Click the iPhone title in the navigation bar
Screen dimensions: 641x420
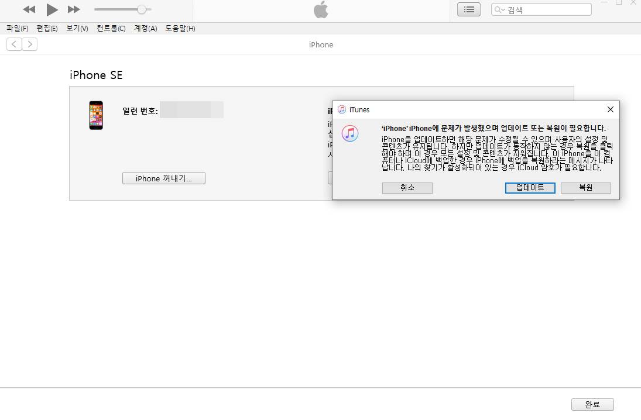[x=321, y=44]
